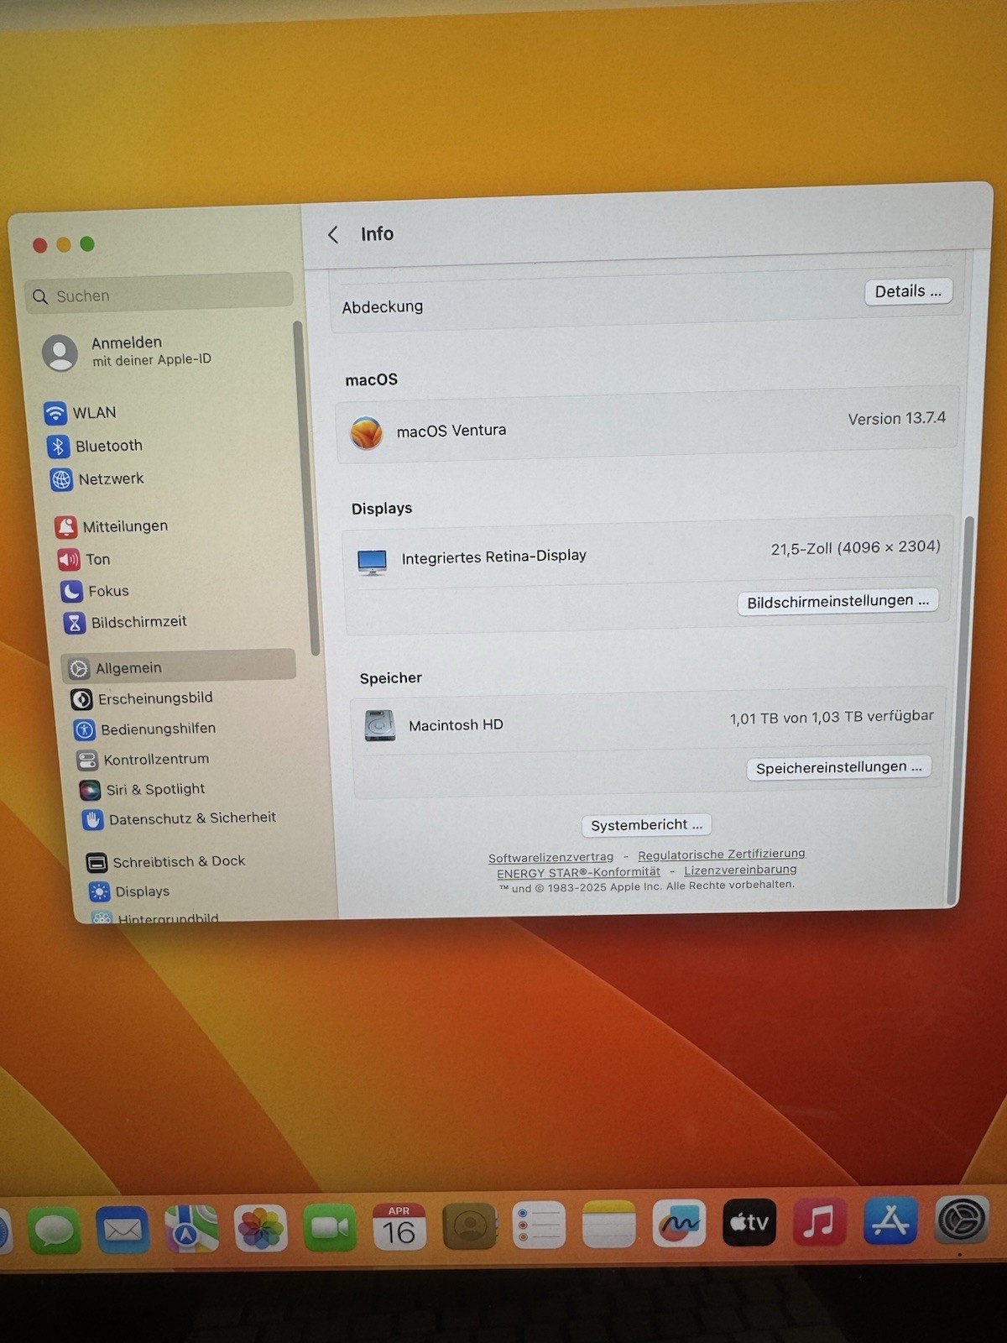The height and width of the screenshot is (1343, 1007).
Task: Click the Abdeckung label
Action: pos(383,307)
